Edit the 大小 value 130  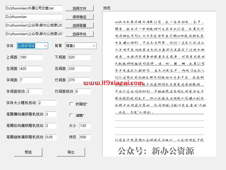point(85,126)
